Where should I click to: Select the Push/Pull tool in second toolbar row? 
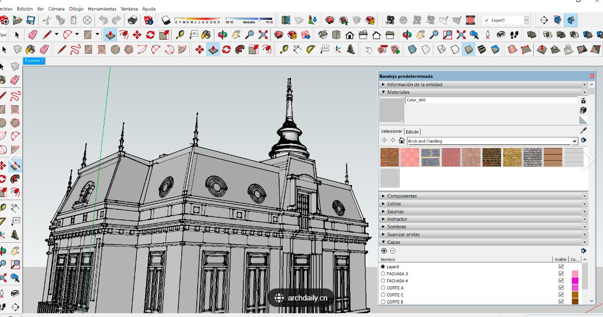(x=110, y=35)
